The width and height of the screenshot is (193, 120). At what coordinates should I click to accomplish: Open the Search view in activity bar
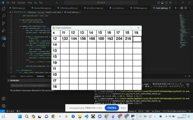(4, 16)
